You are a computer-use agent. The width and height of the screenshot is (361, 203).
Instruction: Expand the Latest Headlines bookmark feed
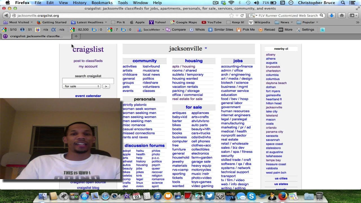click(x=89, y=22)
